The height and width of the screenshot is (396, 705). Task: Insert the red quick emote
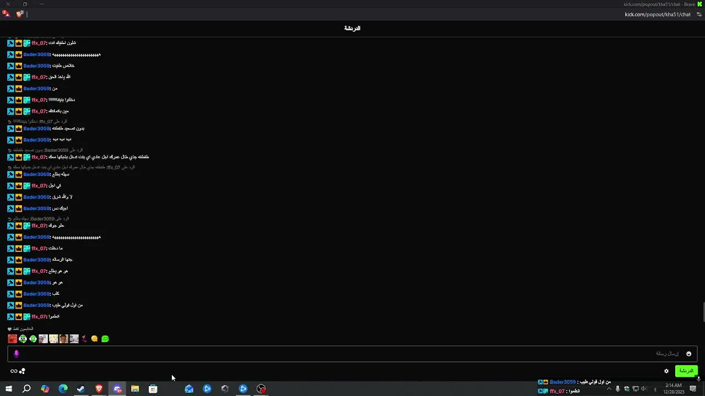[x=12, y=339]
